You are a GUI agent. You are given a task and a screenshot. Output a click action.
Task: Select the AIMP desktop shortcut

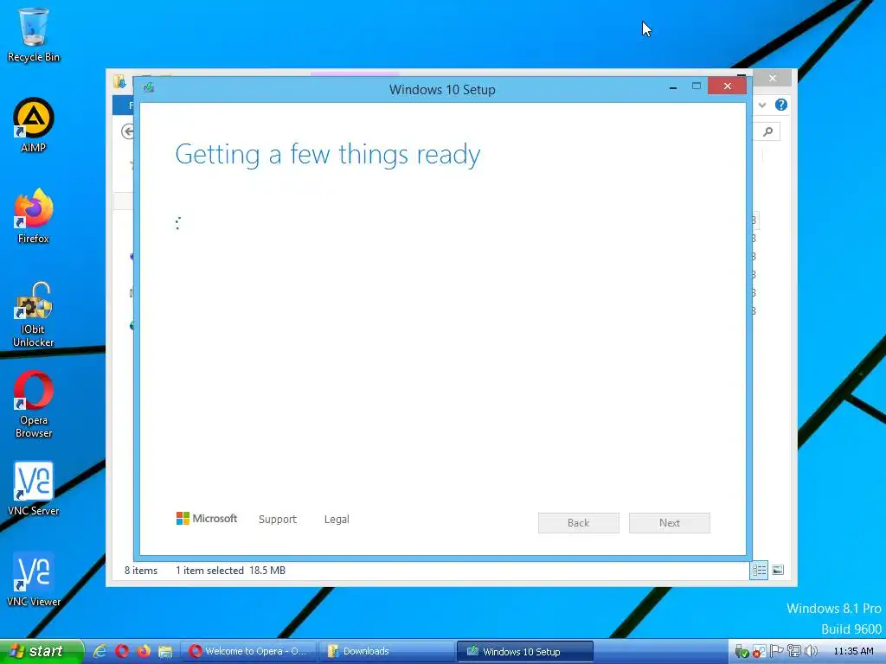[x=34, y=125]
